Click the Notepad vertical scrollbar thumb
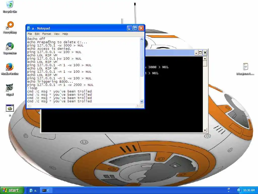258x194 pixels. point(142,59)
